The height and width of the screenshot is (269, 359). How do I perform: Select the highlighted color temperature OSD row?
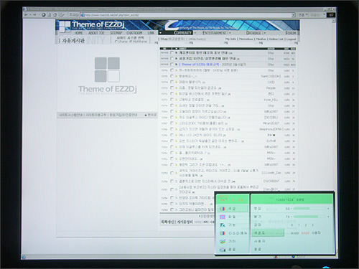point(268,232)
